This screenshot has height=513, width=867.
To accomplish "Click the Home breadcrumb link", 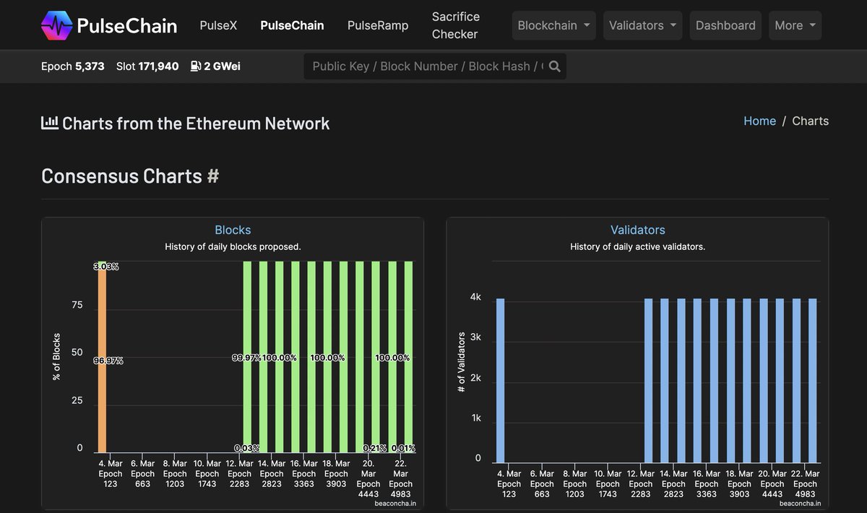I will (759, 121).
